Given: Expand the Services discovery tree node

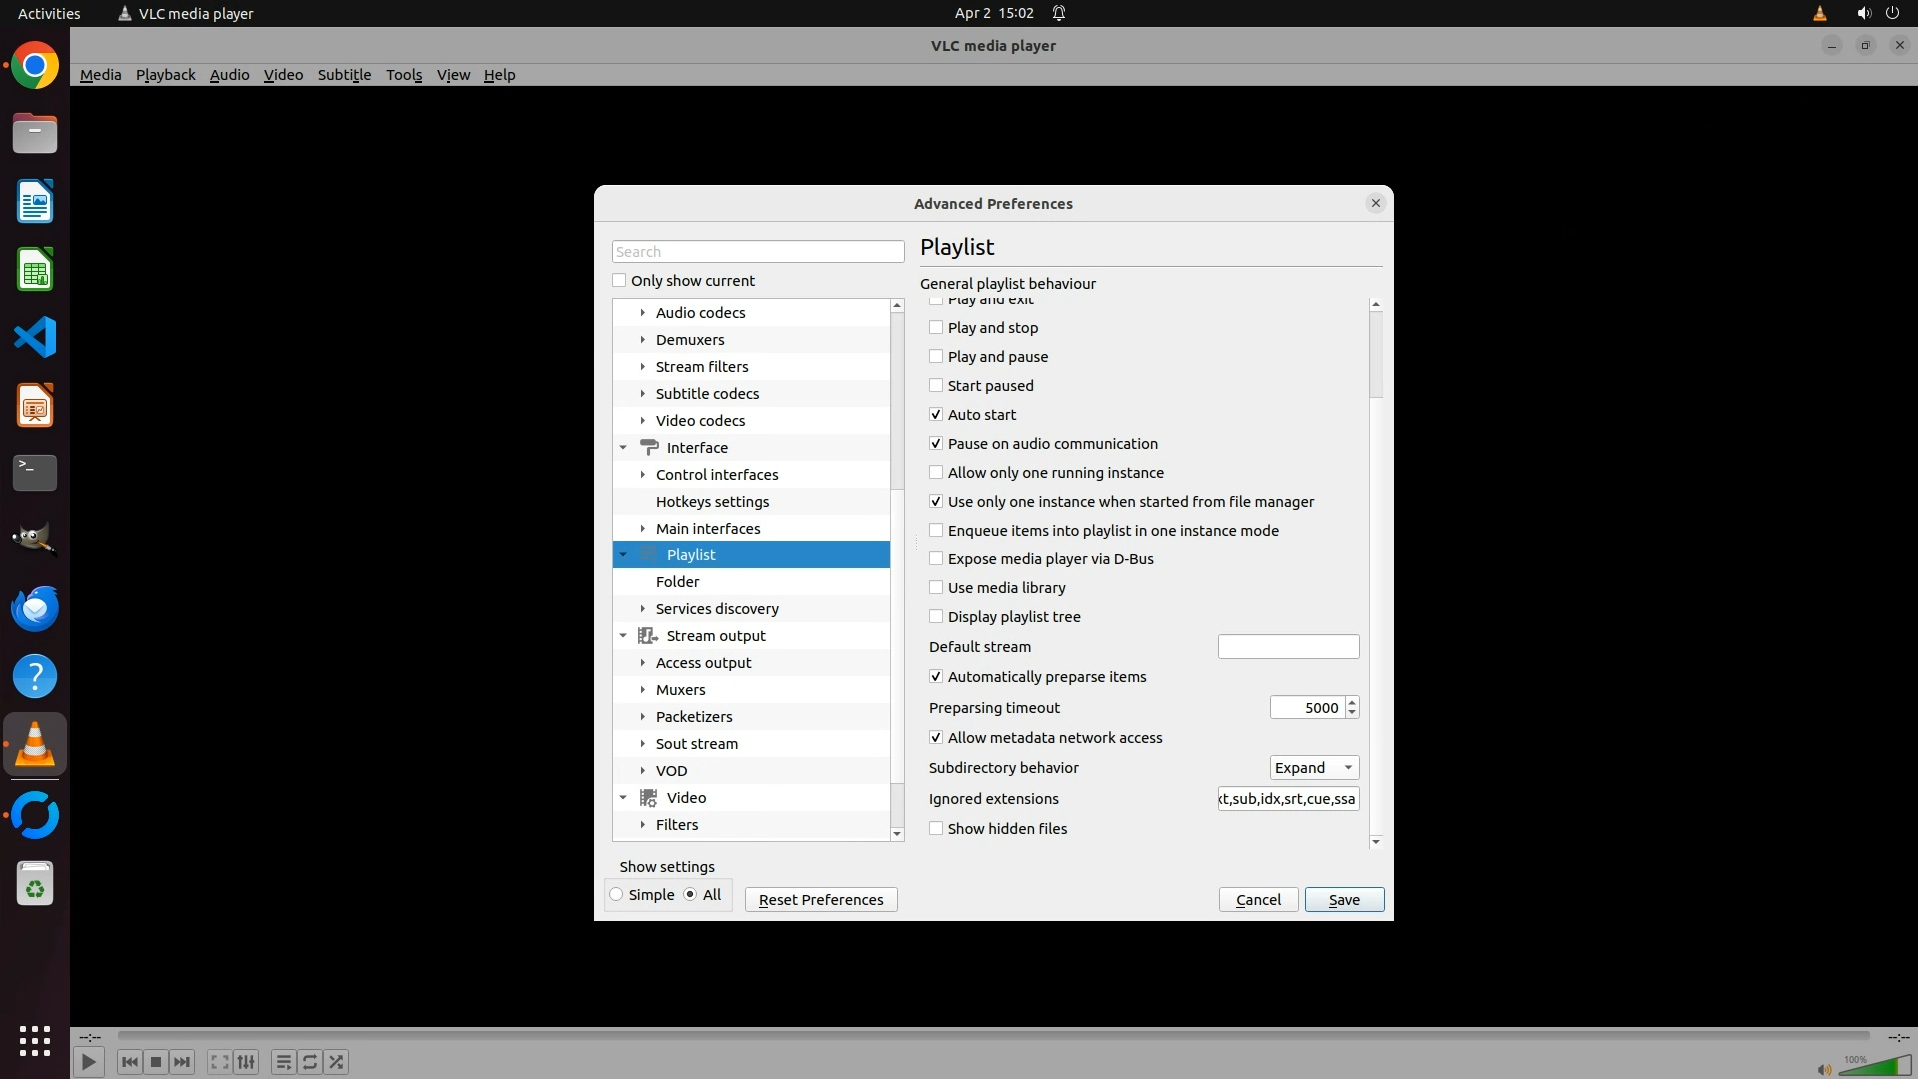Looking at the screenshot, I should (x=643, y=609).
